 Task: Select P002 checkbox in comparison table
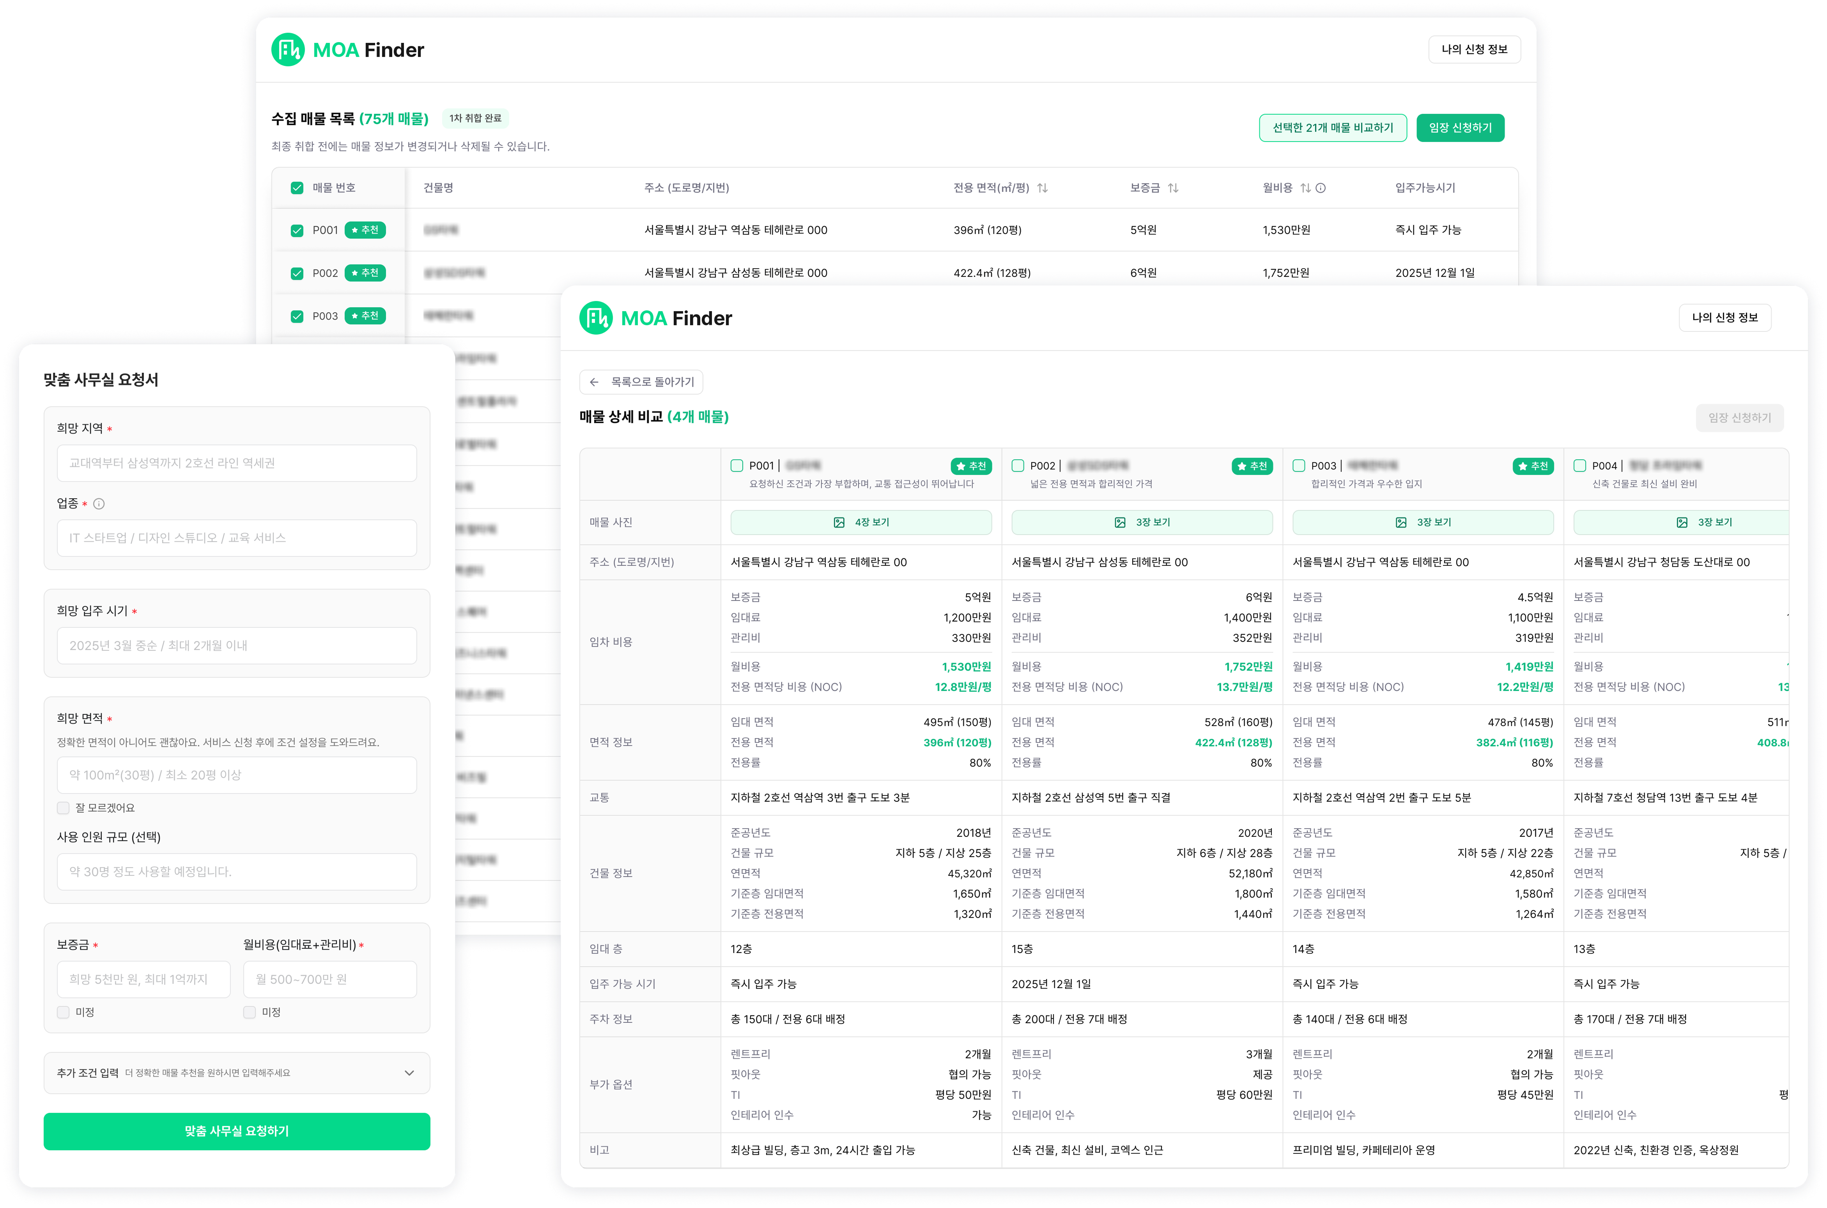pos(1018,466)
